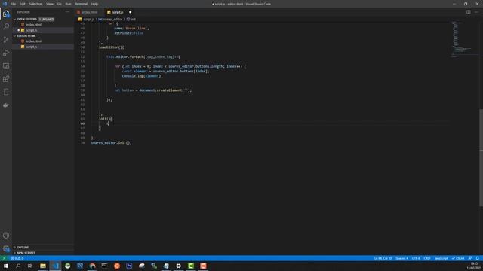The image size is (483, 271).
Task: Open the File menu
Action: (14, 4)
